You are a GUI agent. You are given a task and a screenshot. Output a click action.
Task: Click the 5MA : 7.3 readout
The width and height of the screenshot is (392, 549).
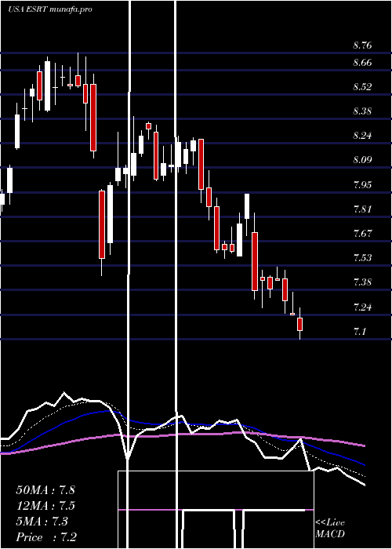(42, 522)
